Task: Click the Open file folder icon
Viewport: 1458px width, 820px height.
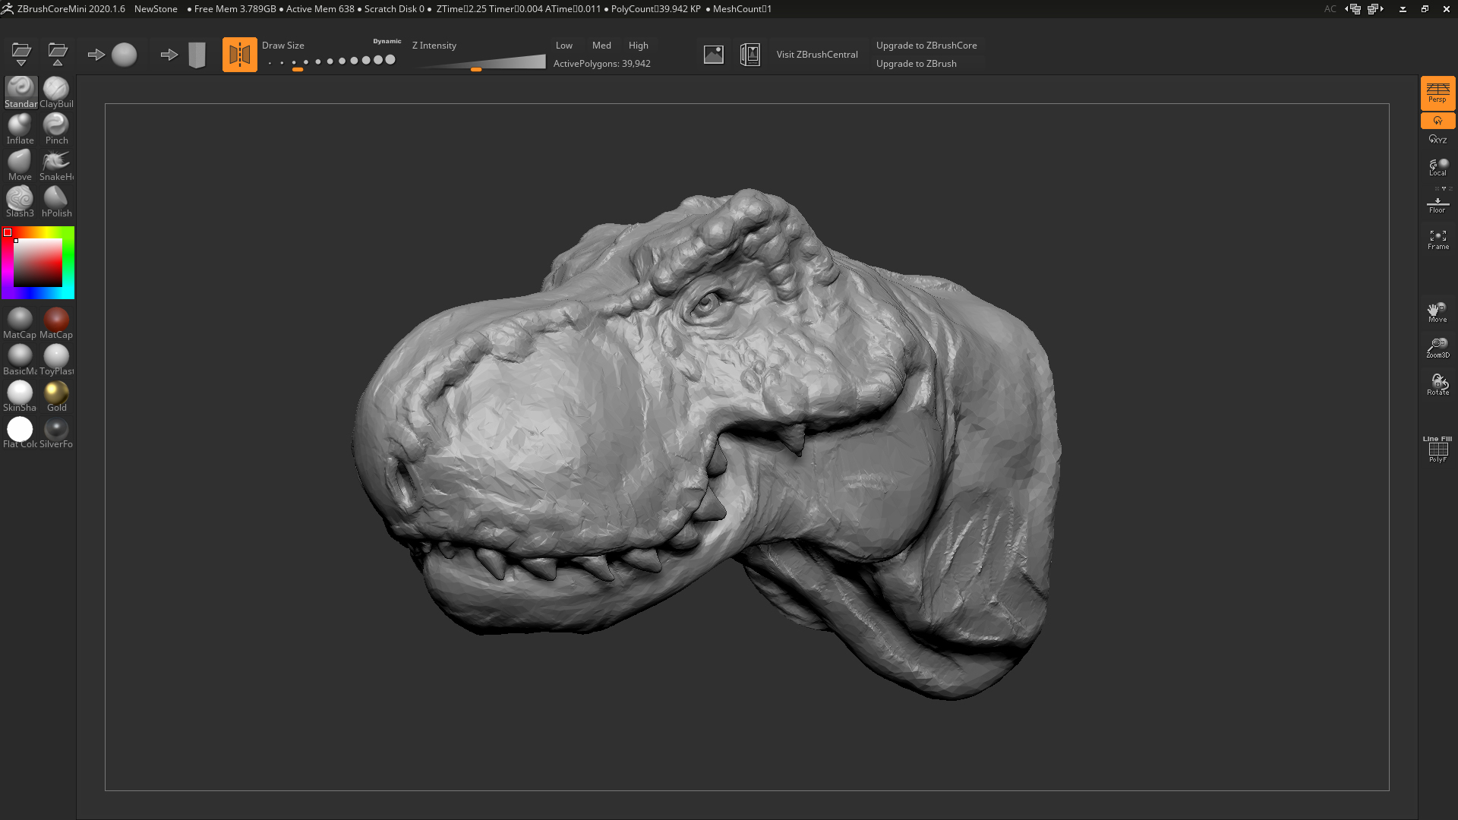Action: pos(21,54)
